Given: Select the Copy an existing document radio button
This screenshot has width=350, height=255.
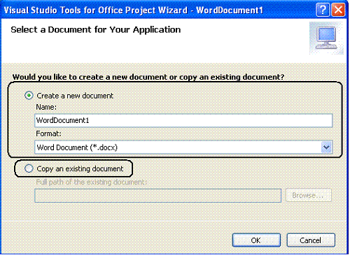Looking at the screenshot, I should pos(29,168).
